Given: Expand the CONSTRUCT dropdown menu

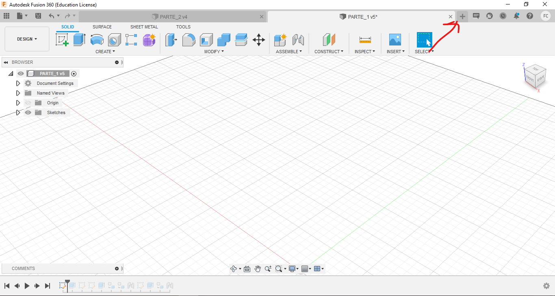Looking at the screenshot, I should coord(329,52).
